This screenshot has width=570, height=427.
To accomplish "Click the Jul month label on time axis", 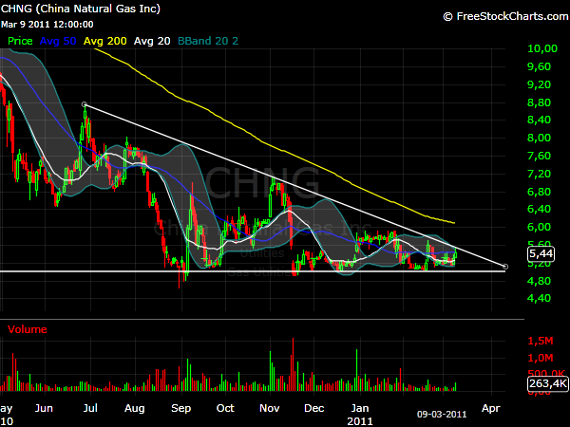I will (90, 408).
